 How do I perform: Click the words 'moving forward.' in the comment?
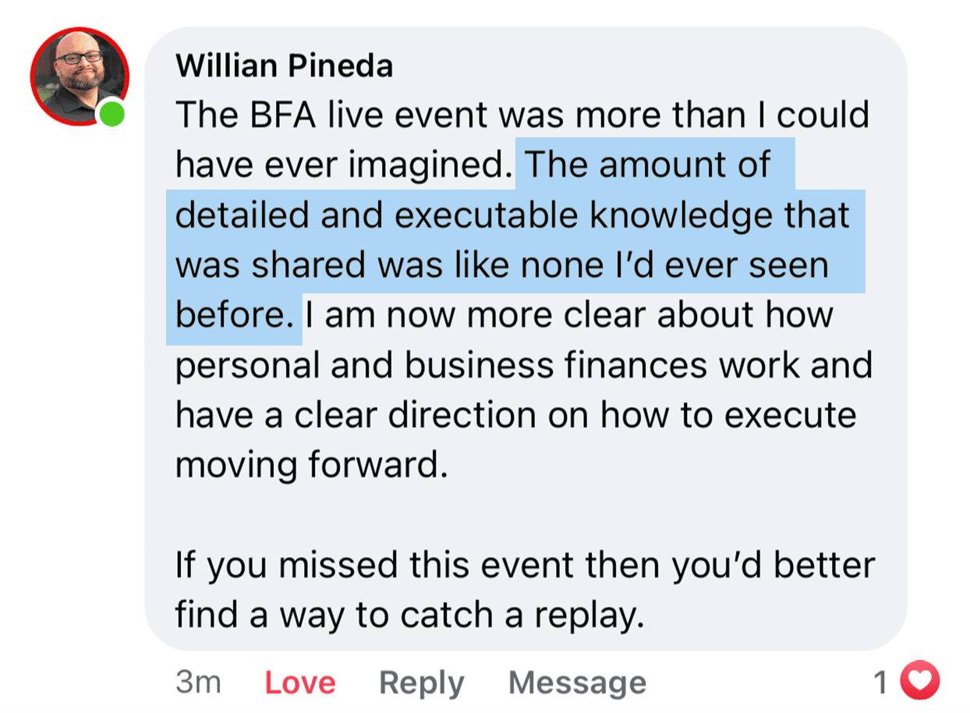coord(312,465)
